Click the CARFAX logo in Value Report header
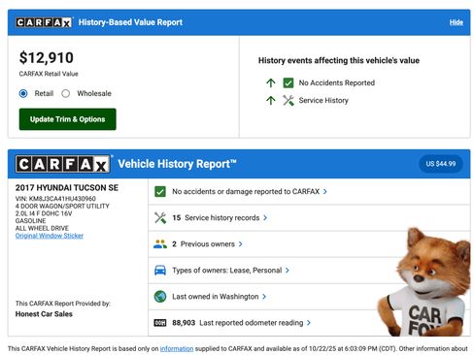This screenshot has width=474, height=355. [44, 22]
